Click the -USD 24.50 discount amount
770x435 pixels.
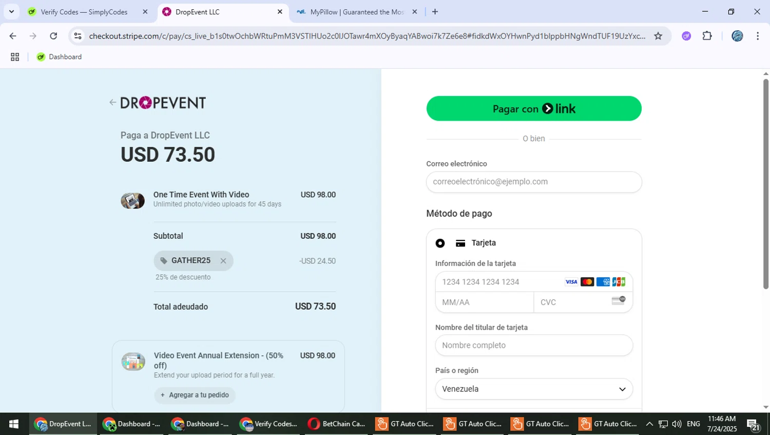317,261
